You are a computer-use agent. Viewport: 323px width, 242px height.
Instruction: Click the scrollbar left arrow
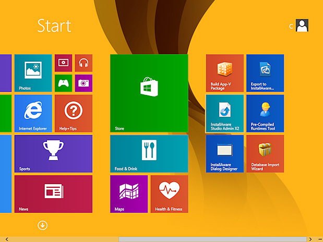pos(7,239)
